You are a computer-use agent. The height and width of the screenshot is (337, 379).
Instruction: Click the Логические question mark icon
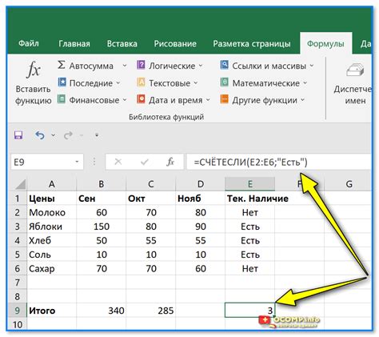coord(141,65)
